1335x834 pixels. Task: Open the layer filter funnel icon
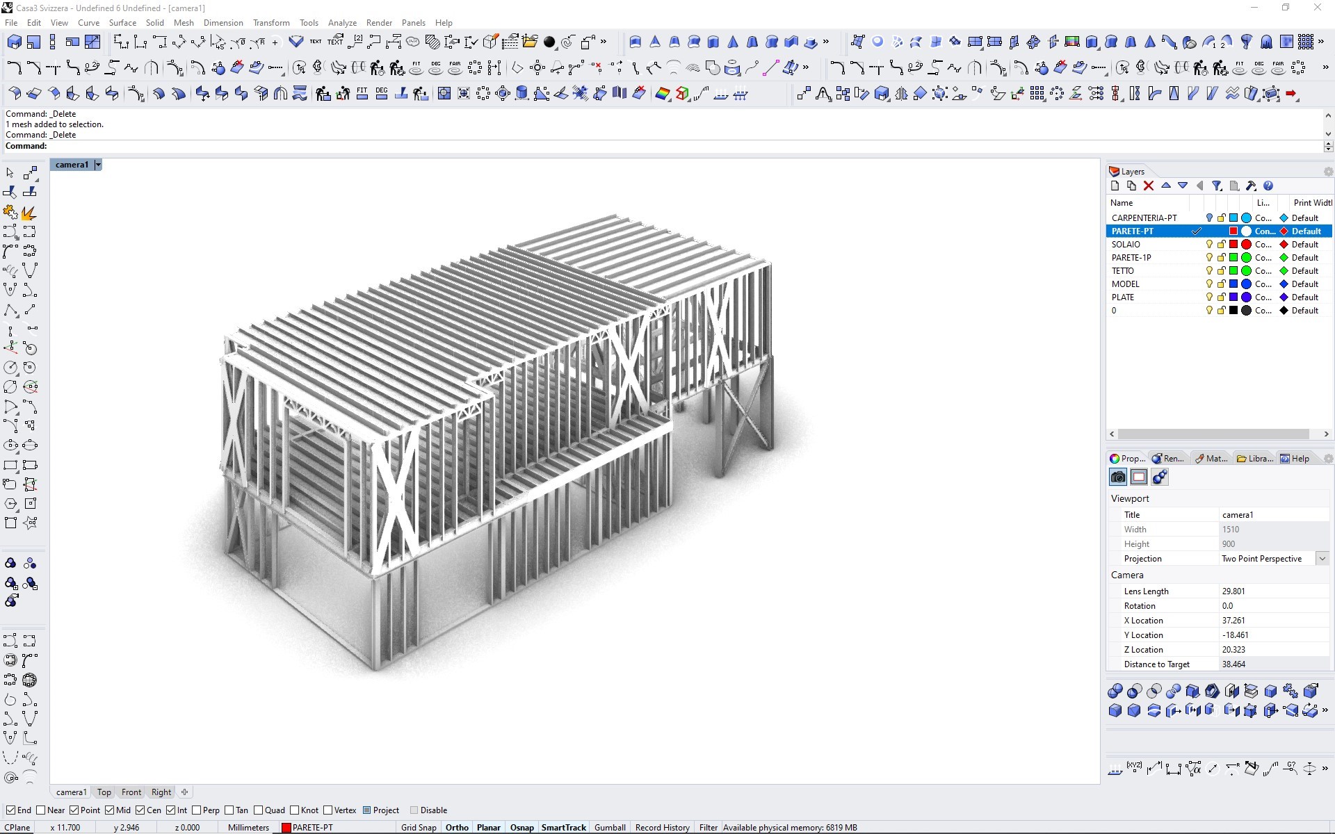1217,186
